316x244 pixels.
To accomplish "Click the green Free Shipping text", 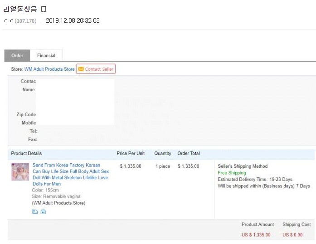I will (x=232, y=173).
